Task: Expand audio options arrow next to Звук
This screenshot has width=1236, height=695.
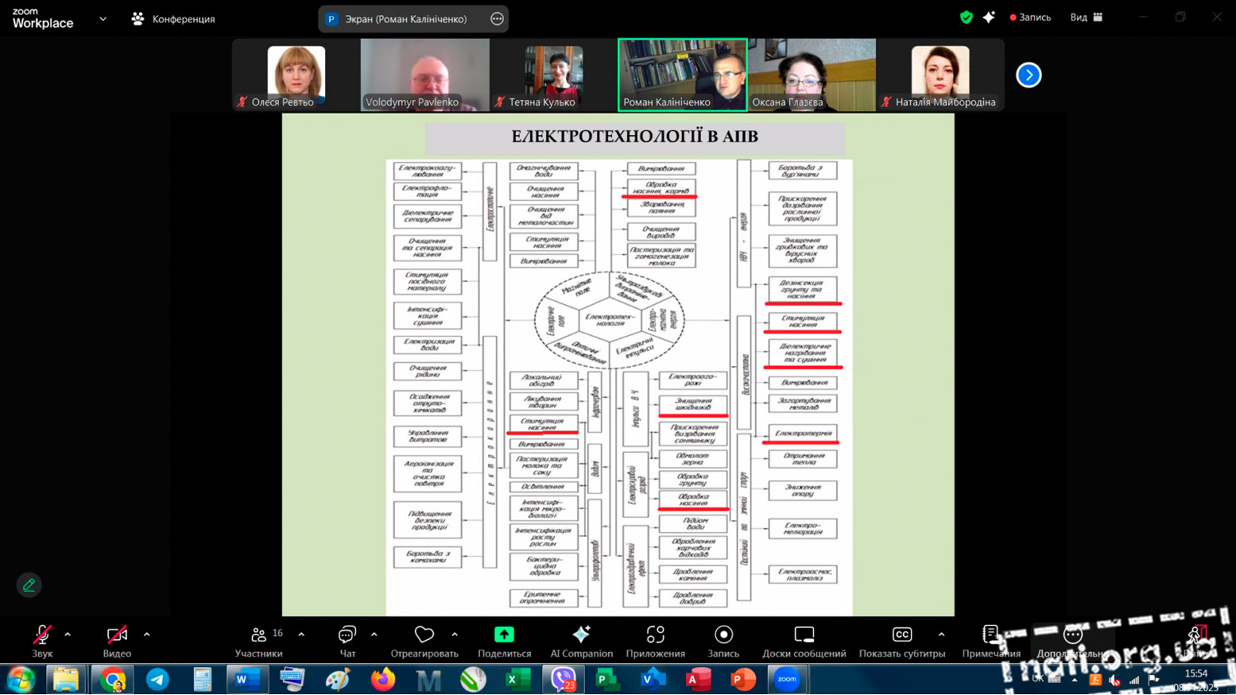Action: [68, 635]
